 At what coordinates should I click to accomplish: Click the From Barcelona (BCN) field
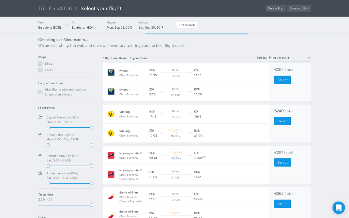50,25
